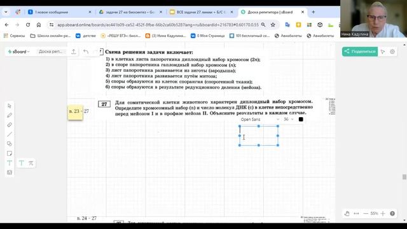
Task: Click the 'в. 24 - 27' label
Action: pyautogui.click(x=86, y=218)
